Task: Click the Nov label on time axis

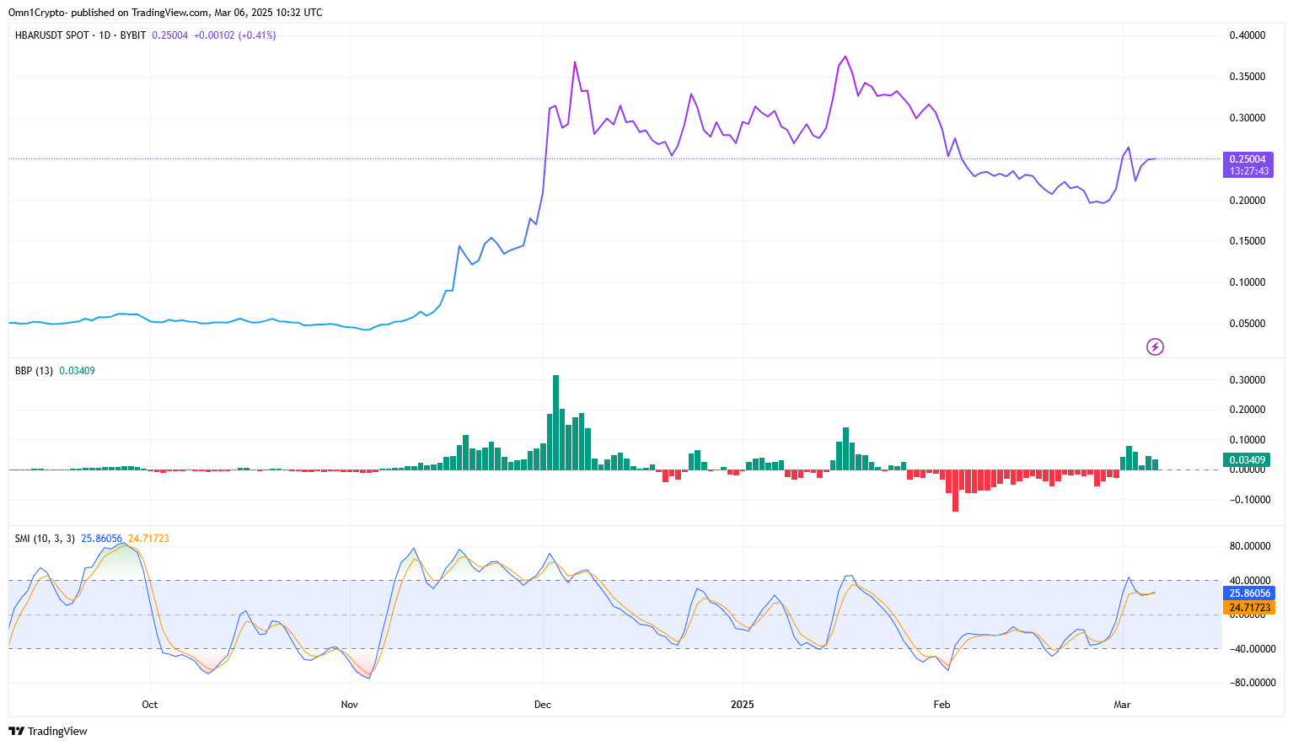Action: (x=350, y=704)
